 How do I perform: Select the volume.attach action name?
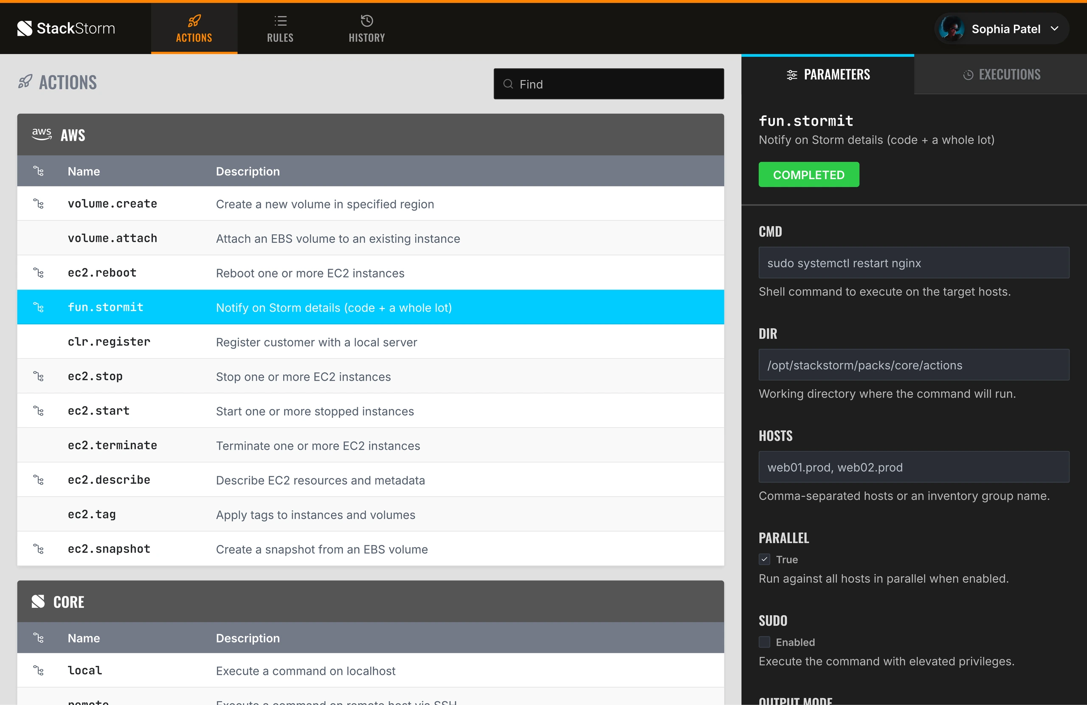113,238
